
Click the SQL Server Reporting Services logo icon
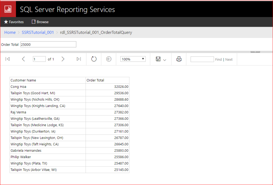(x=8, y=9)
